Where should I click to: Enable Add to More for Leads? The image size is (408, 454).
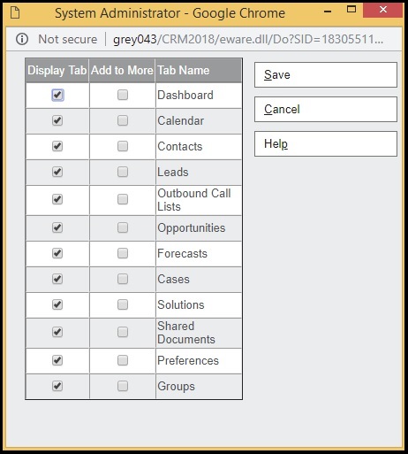pos(123,172)
